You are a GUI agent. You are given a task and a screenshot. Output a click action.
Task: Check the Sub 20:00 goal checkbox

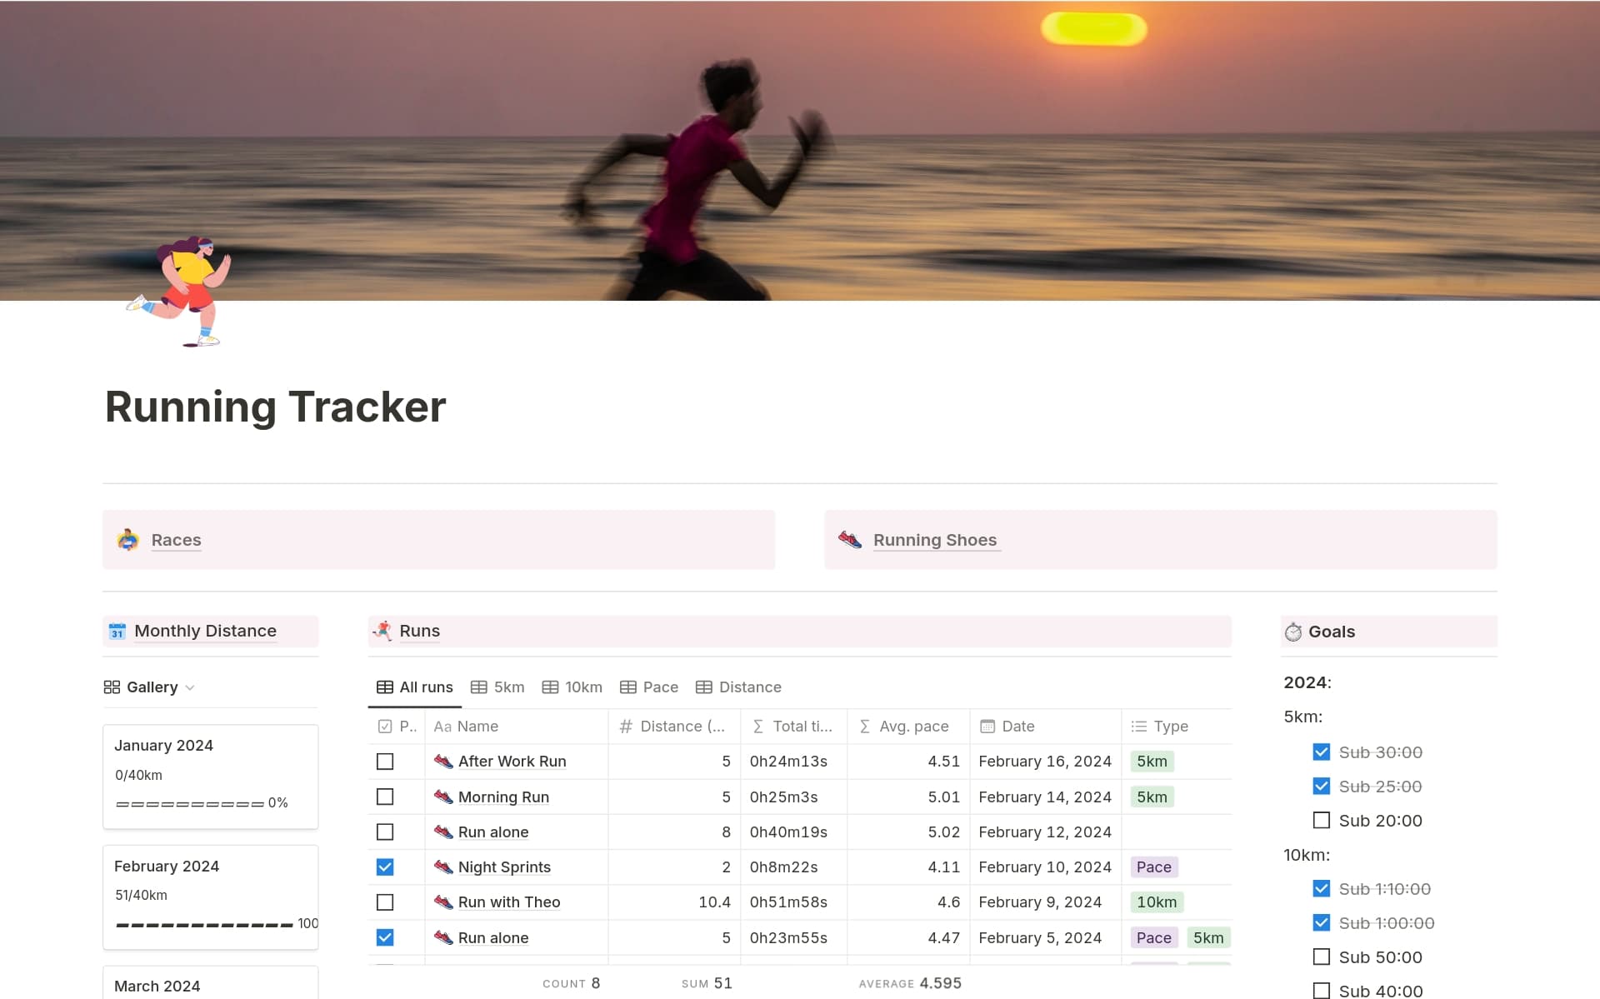(1321, 821)
